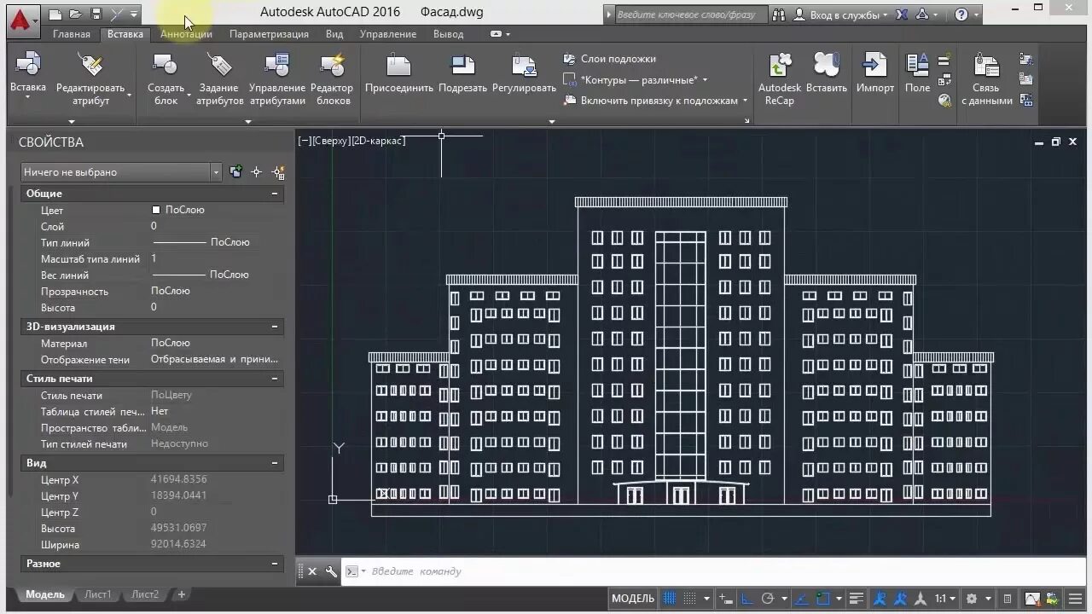Click Создать блок tool

166,78
